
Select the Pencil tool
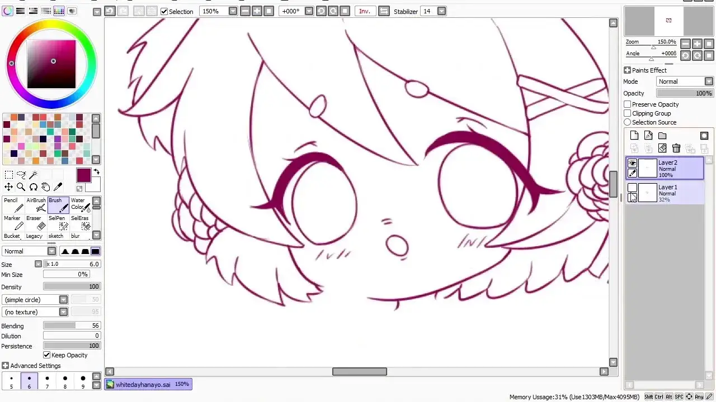13,205
